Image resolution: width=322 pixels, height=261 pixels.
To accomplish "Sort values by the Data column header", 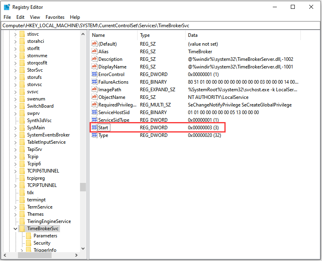I will click(243, 35).
